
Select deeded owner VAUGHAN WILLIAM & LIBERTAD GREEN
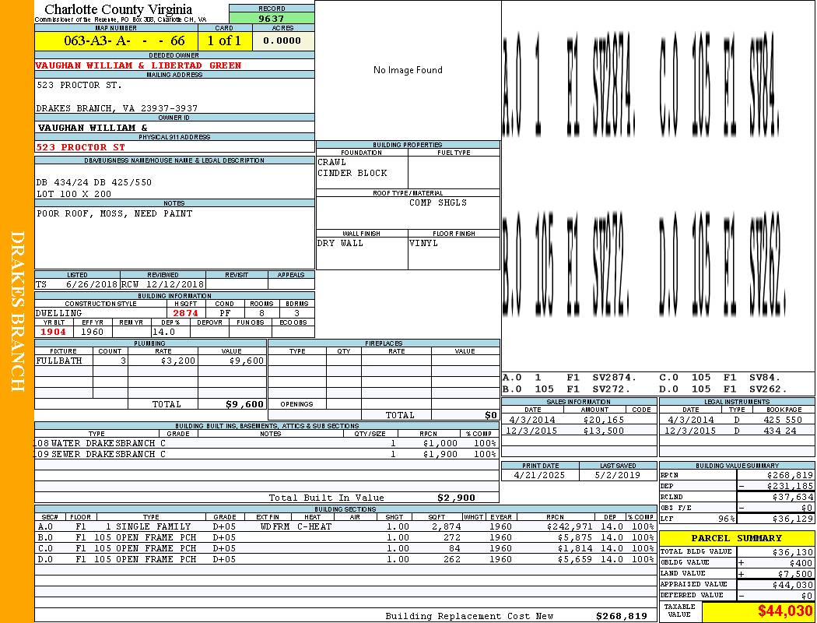(138, 65)
